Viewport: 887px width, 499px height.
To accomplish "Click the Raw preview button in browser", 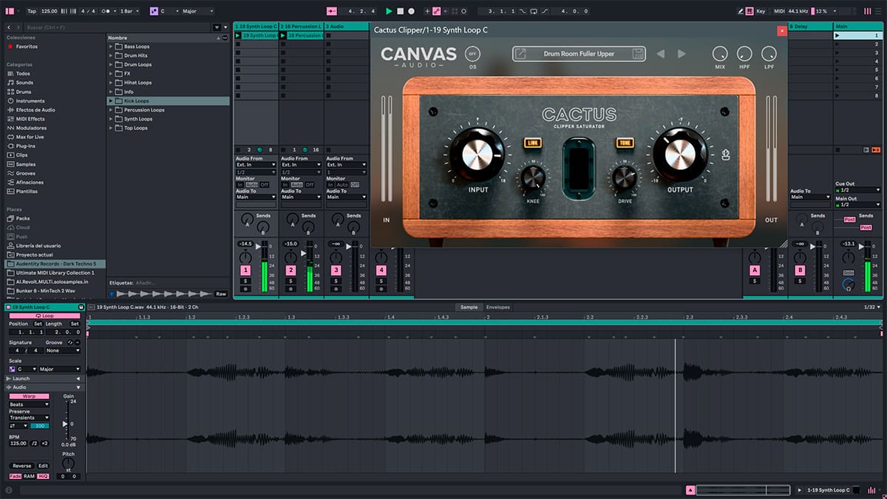I will (x=220, y=293).
